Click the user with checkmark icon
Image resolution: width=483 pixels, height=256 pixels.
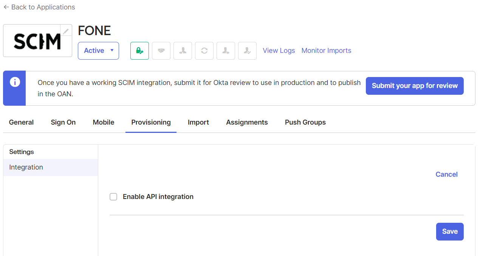click(x=247, y=51)
